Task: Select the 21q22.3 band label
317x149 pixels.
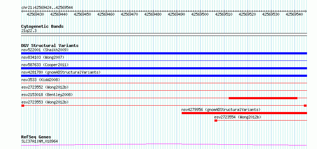Action: (29, 31)
